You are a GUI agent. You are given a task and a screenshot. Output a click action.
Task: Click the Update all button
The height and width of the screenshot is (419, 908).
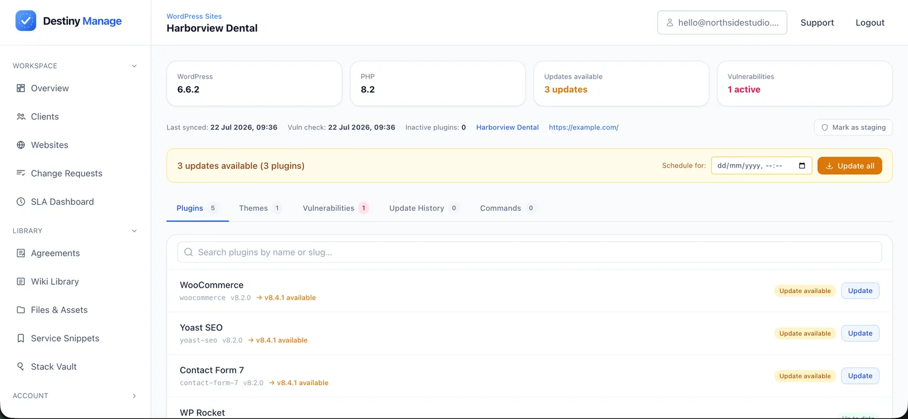coord(849,166)
